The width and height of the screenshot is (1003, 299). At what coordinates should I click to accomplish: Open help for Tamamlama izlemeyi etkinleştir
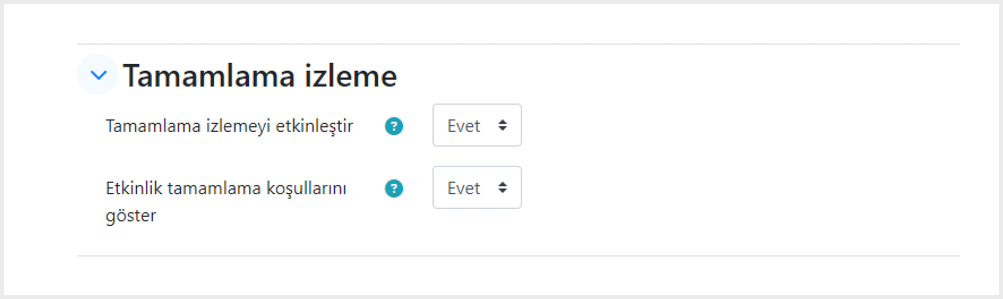394,126
